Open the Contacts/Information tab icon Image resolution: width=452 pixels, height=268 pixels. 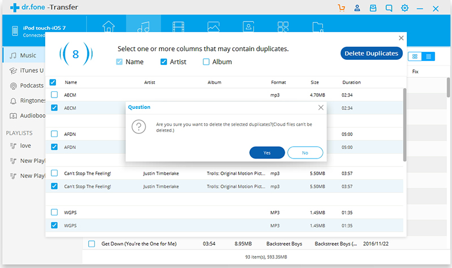point(249,27)
